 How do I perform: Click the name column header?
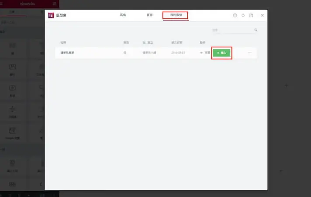[63, 42]
